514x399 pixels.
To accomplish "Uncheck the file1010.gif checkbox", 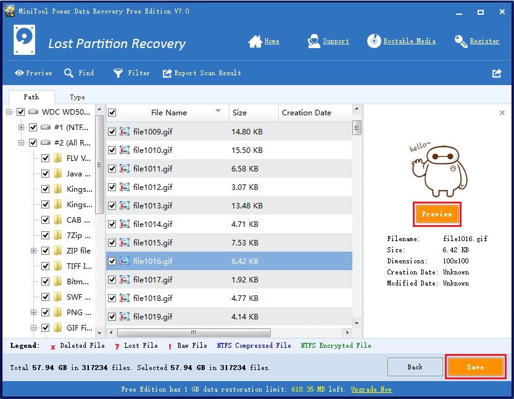I will (x=112, y=150).
